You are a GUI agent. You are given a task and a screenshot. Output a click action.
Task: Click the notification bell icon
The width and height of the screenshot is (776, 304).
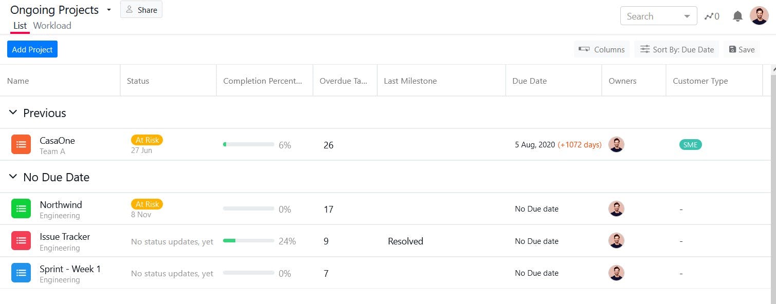click(737, 16)
